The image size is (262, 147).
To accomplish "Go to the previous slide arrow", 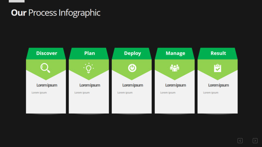I will [240, 140].
